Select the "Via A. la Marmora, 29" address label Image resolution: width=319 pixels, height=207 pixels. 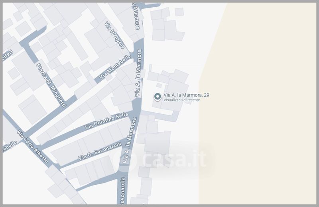(187, 95)
